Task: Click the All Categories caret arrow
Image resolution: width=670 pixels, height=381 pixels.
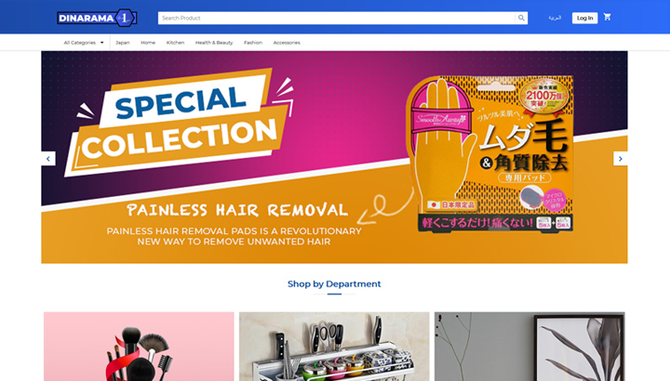Action: pos(101,43)
